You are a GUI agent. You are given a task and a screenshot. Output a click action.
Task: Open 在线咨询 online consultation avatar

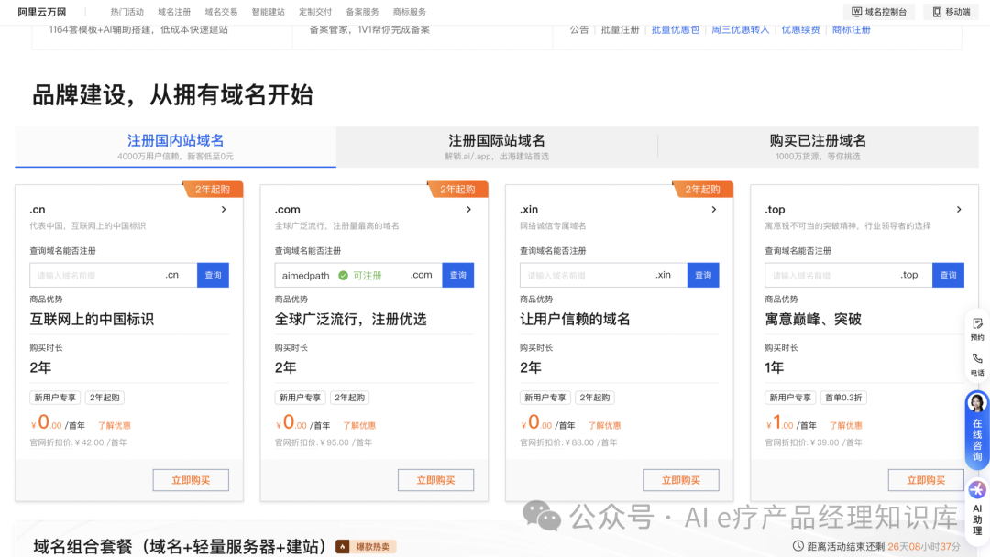(977, 403)
